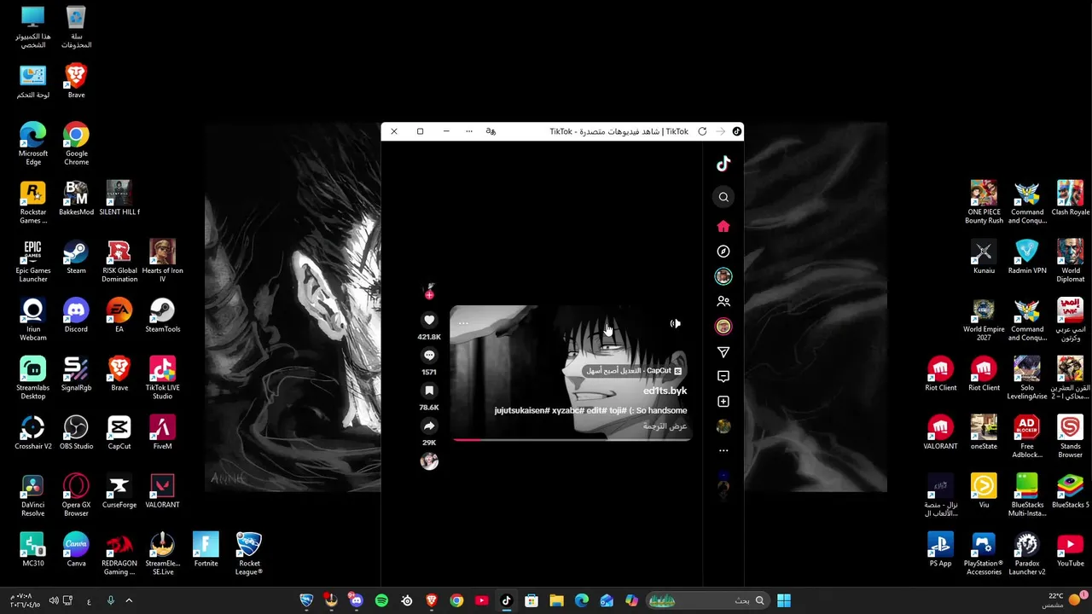Open the spinning sound disc below share

pyautogui.click(x=429, y=461)
